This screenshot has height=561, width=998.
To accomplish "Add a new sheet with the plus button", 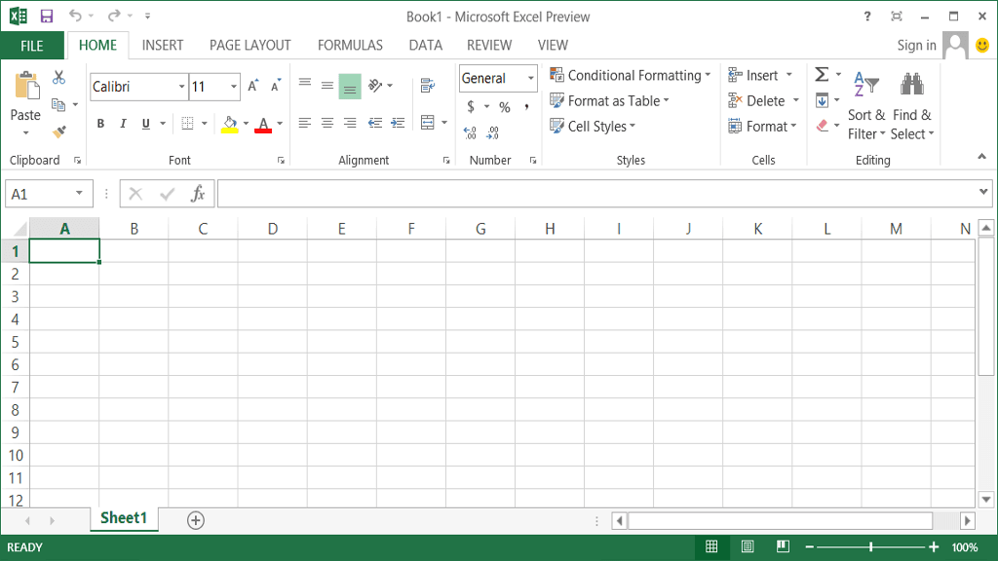I will coord(195,519).
